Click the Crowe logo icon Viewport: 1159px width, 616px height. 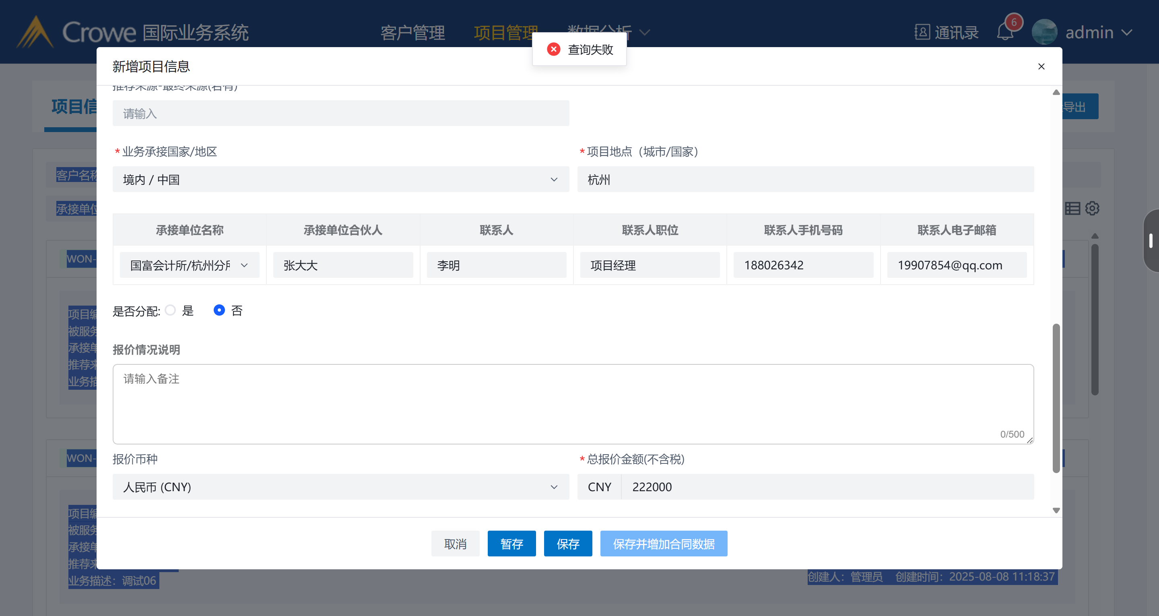tap(35, 32)
